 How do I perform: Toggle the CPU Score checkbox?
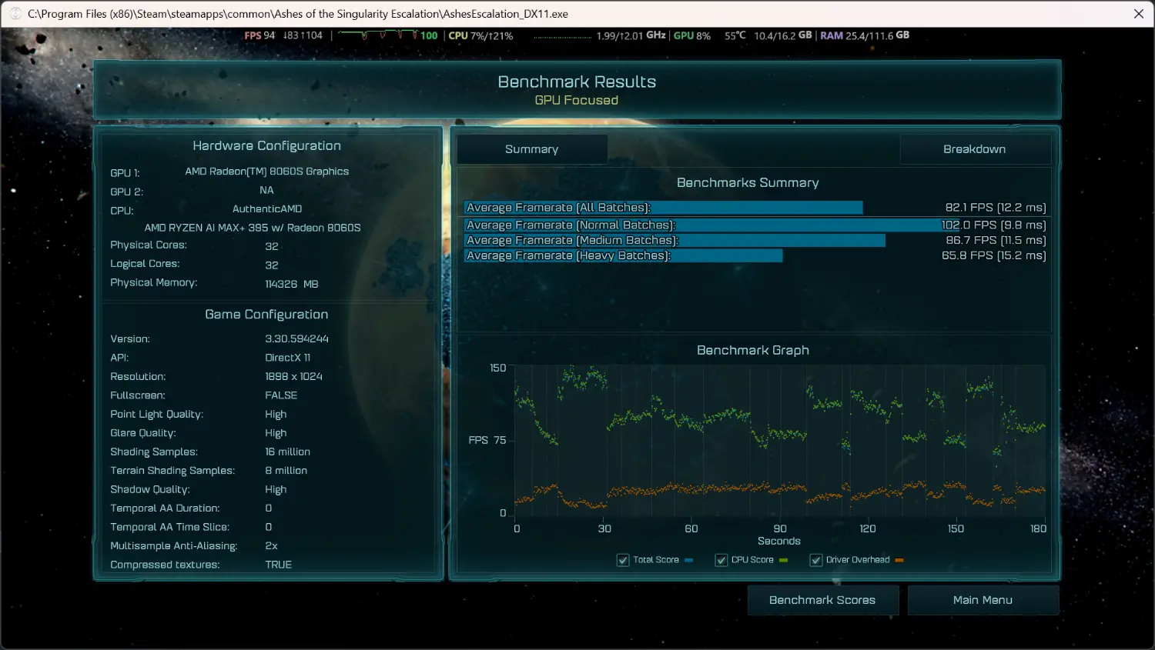tap(721, 560)
